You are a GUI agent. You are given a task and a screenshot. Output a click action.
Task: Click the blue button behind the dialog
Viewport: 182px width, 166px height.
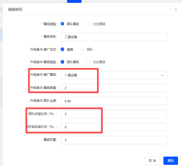click(74, 1)
